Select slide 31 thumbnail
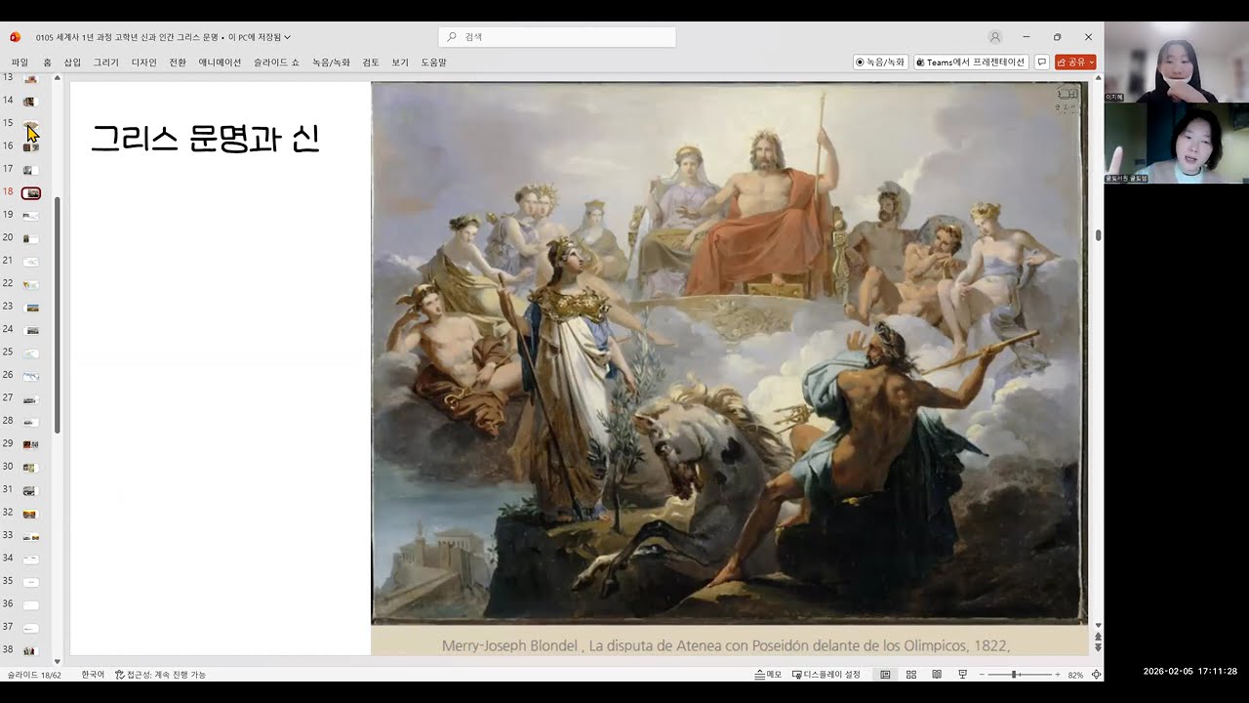 (x=30, y=490)
